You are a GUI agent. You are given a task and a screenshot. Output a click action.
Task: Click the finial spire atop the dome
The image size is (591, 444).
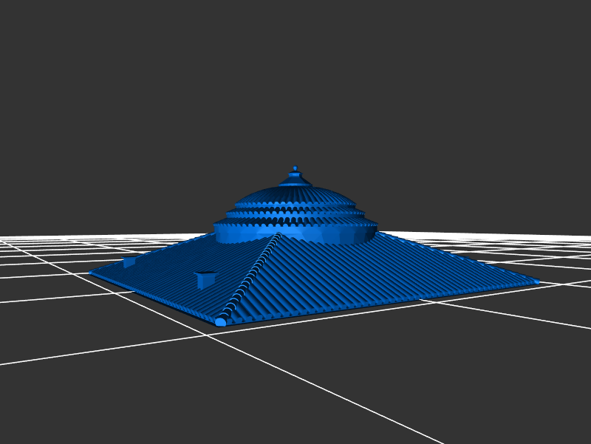(295, 174)
